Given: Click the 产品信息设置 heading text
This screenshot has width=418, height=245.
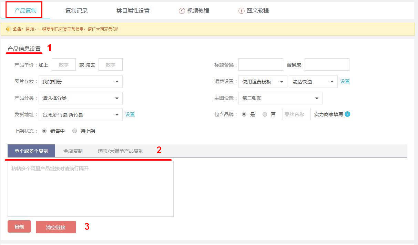Looking at the screenshot, I should point(24,49).
